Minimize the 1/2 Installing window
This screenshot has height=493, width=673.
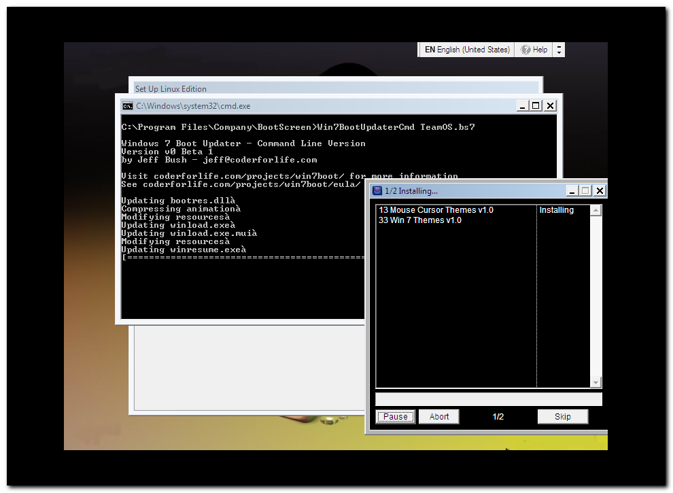coord(571,190)
